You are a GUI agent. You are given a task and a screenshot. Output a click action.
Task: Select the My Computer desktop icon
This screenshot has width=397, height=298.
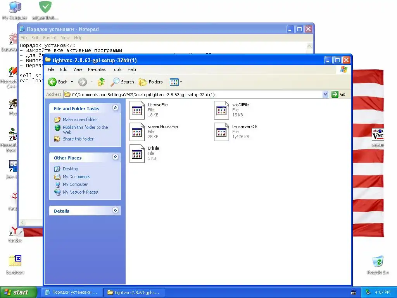tap(15, 11)
